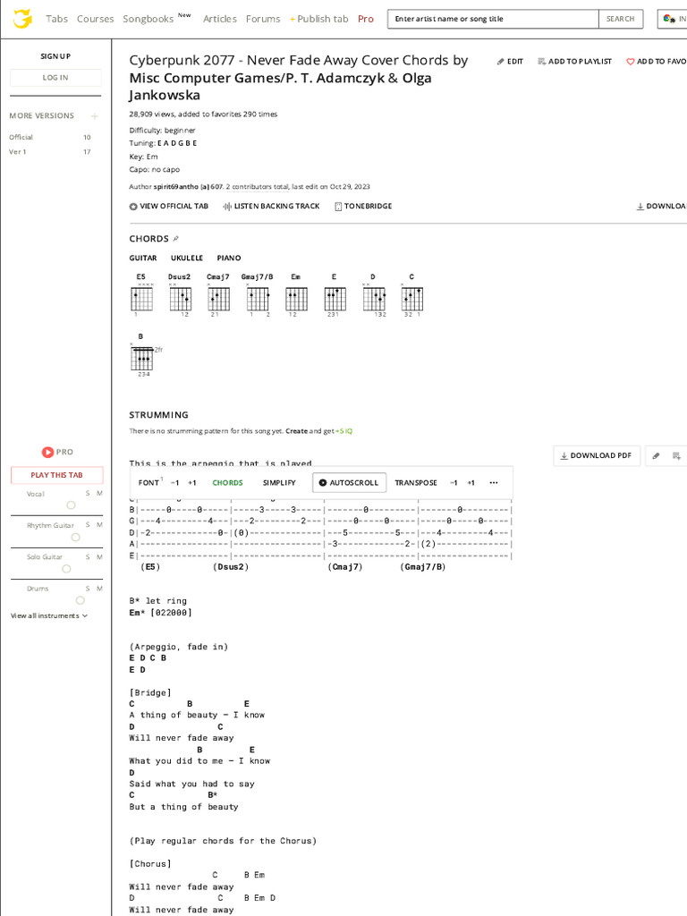Go to Articles in top navigation

(220, 19)
